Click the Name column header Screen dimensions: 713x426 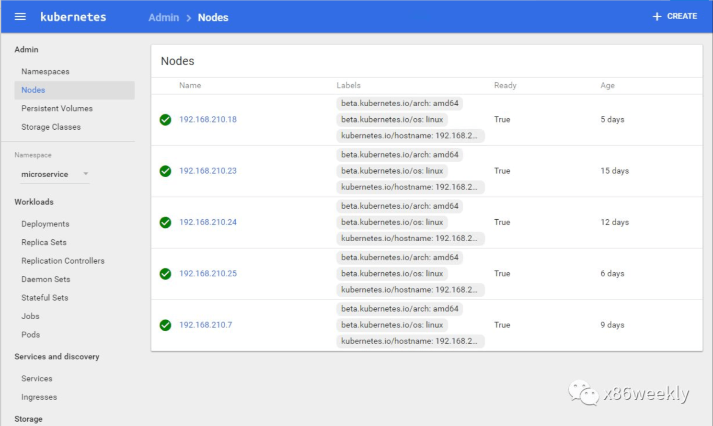tap(190, 85)
